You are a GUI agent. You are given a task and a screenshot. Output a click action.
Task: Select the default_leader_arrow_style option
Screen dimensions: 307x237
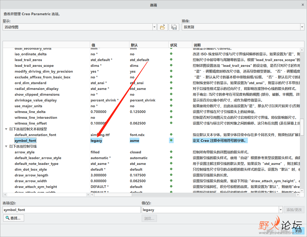pyautogui.click(x=38, y=158)
